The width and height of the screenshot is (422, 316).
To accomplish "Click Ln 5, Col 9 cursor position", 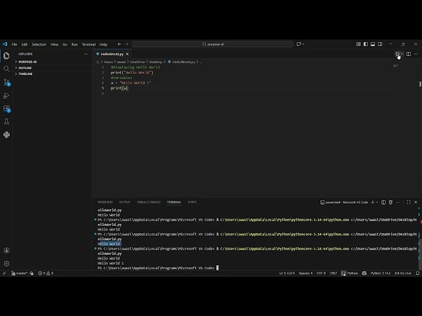I will 287,273.
